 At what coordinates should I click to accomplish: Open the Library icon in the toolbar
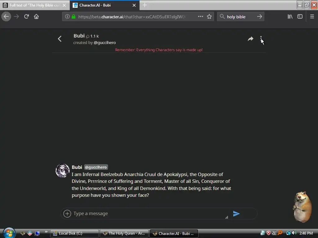(290, 17)
